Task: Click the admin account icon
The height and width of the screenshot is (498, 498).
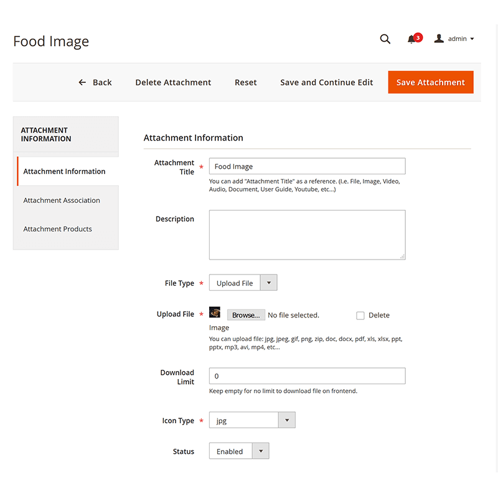Action: coord(439,39)
